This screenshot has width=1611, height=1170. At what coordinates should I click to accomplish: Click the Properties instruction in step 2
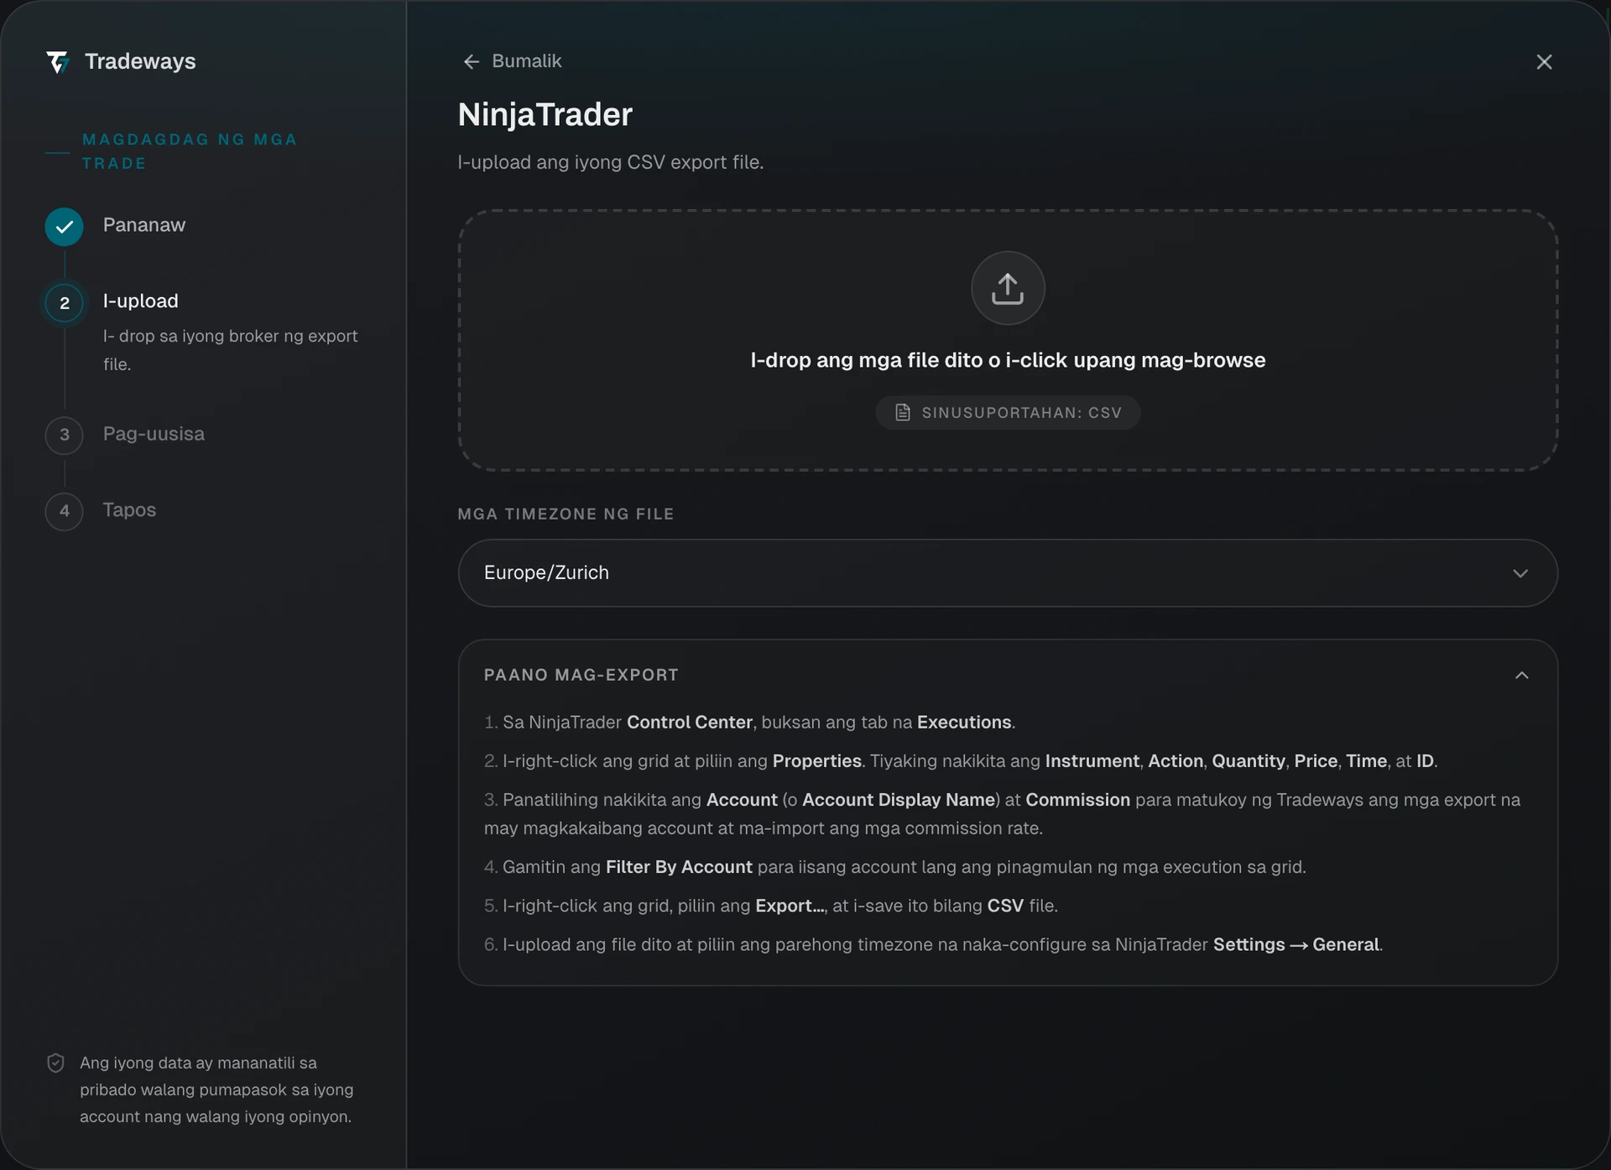click(817, 760)
